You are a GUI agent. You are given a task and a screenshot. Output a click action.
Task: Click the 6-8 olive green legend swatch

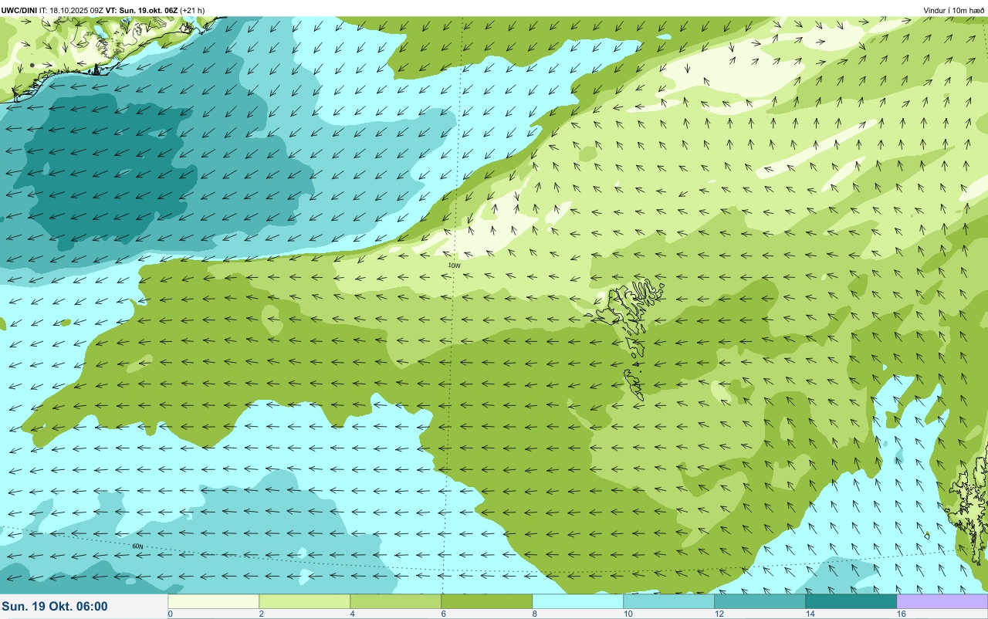487,601
